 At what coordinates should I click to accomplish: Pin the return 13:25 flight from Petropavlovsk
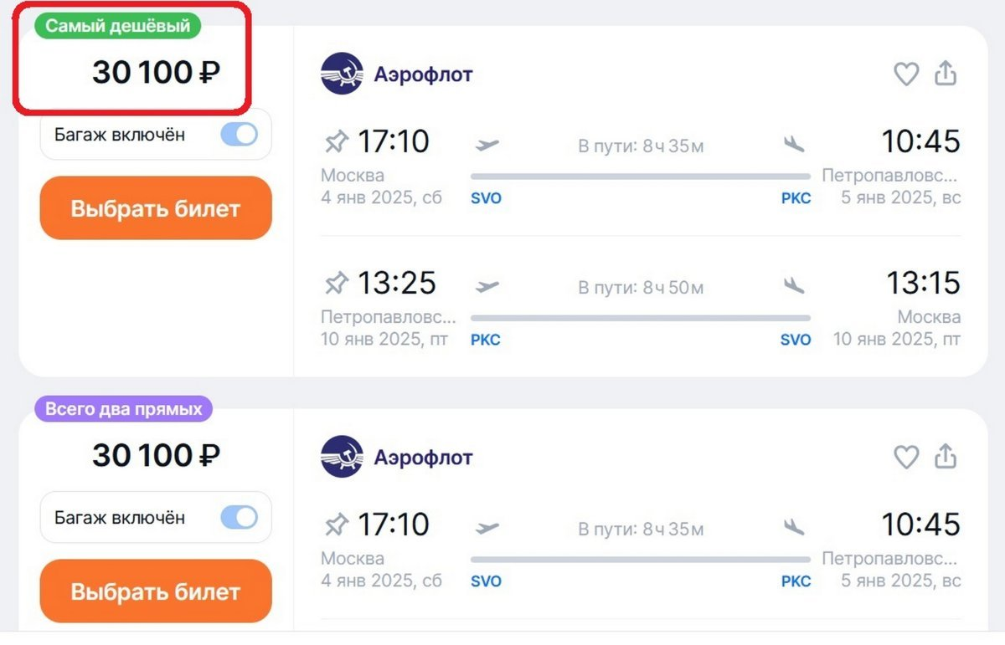tap(338, 282)
